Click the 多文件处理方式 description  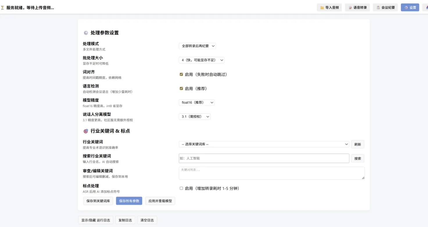tap(94, 50)
